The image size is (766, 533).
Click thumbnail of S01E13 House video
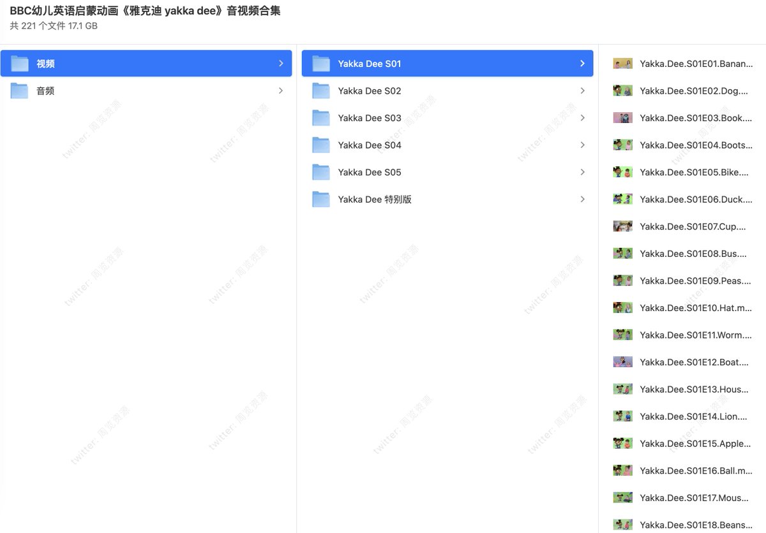(x=623, y=389)
